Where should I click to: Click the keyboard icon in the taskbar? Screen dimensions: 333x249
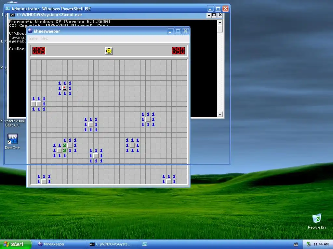[x=296, y=244]
